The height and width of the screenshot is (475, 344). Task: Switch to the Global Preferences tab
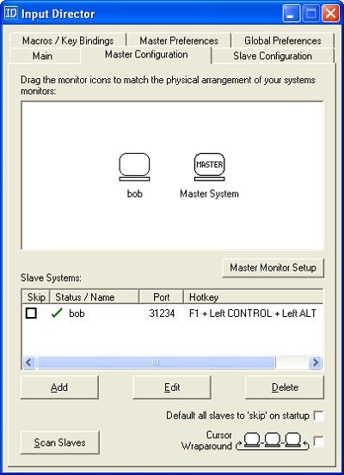click(283, 40)
